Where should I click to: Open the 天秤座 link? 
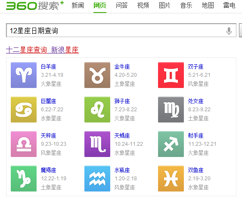tap(49, 136)
